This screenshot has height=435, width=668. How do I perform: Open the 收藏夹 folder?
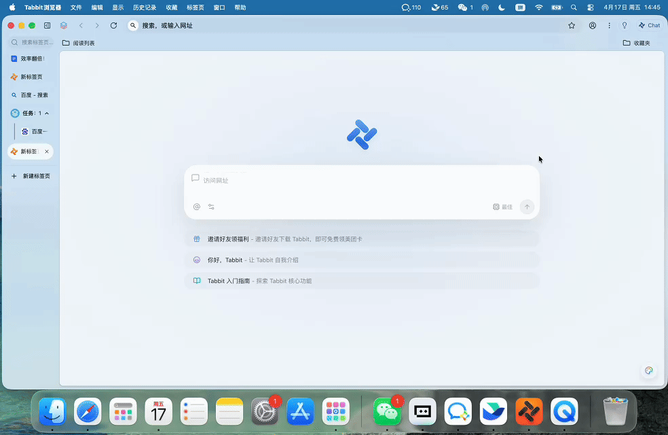(x=637, y=43)
